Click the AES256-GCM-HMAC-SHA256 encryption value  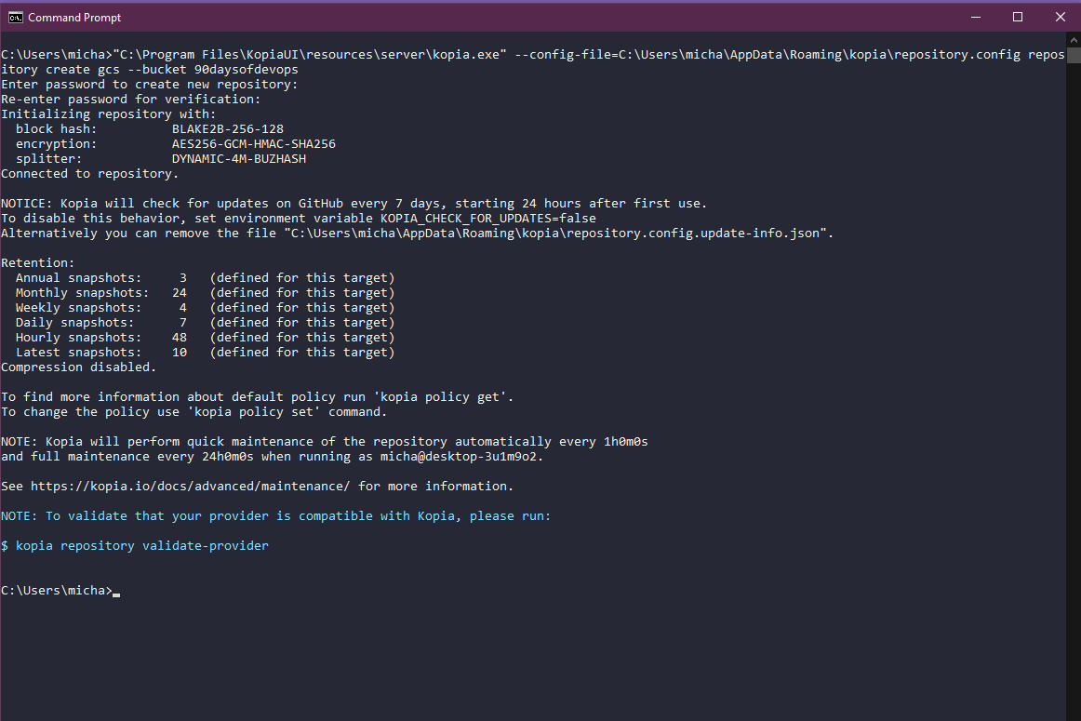tap(253, 143)
